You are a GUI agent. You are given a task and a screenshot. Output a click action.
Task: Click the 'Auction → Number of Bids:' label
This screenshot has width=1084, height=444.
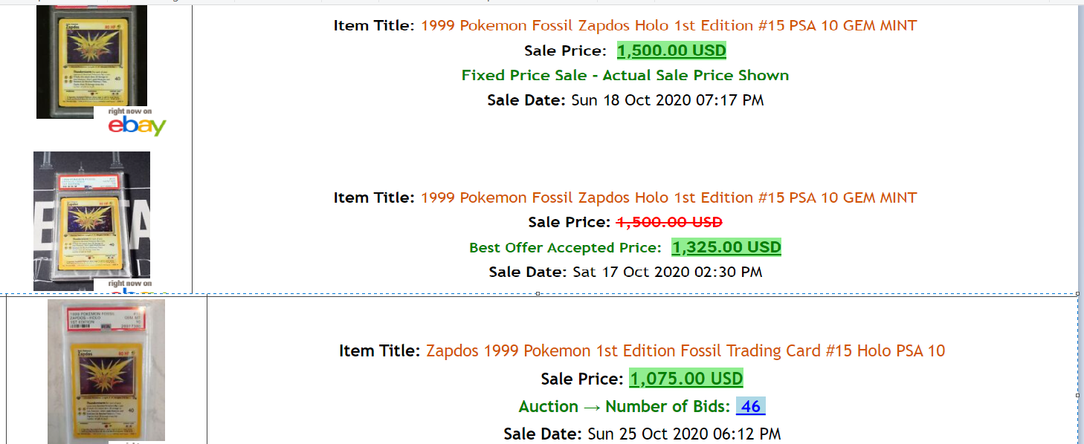click(x=625, y=407)
